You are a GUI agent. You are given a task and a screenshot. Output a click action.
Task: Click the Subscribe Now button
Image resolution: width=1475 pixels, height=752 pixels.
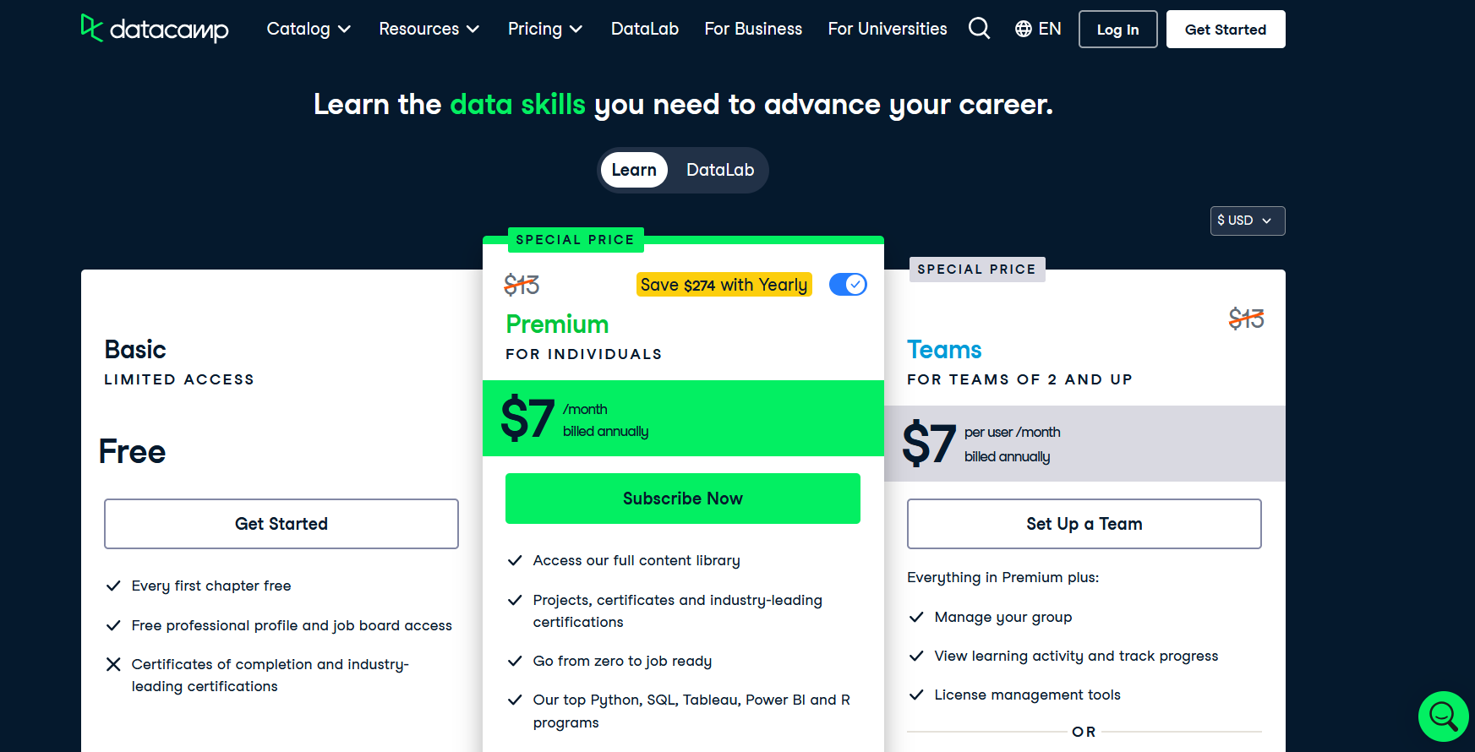[683, 499]
